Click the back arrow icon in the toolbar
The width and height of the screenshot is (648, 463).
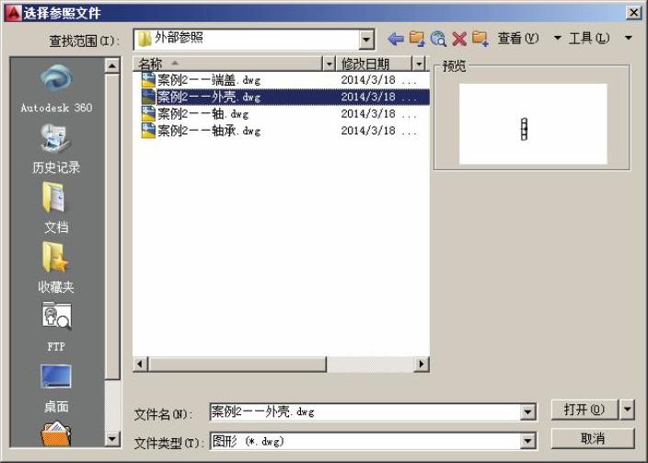point(396,39)
